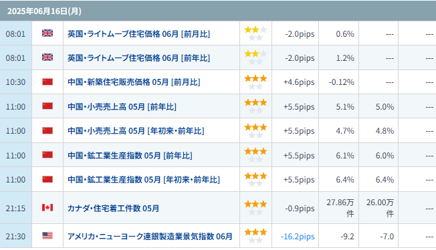This screenshot has width=436, height=250.
Task: Click the blue -16.2pips value
Action: point(298,237)
